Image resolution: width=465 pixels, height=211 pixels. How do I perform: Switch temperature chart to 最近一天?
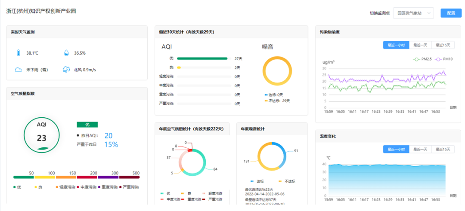pyautogui.click(x=420, y=149)
